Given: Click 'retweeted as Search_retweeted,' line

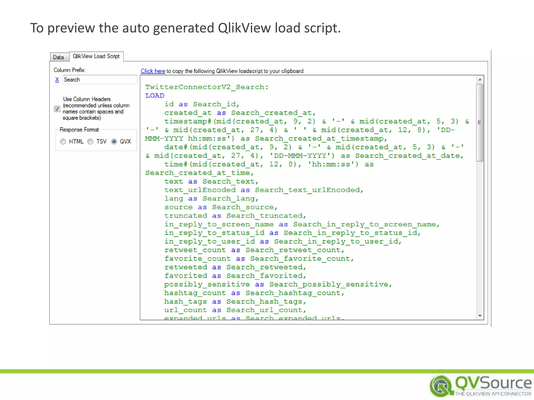Looking at the screenshot, I should pos(235,267).
